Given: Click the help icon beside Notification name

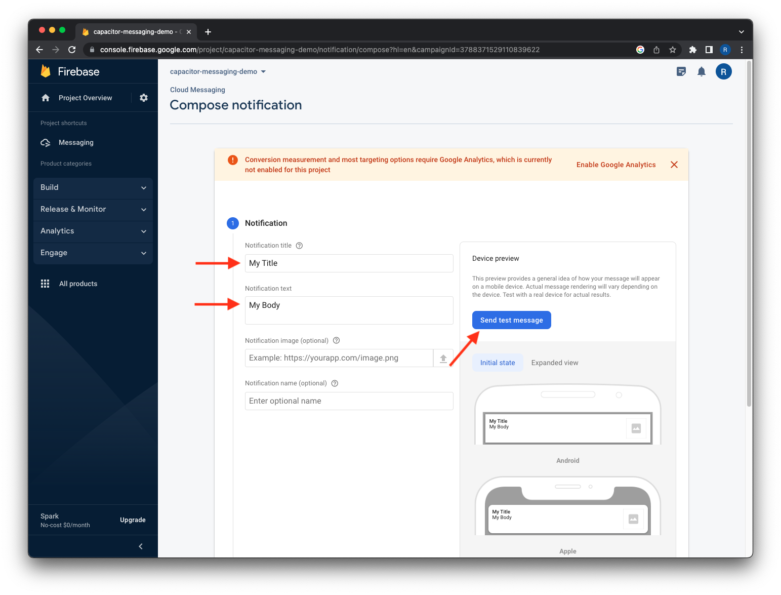Looking at the screenshot, I should point(335,383).
